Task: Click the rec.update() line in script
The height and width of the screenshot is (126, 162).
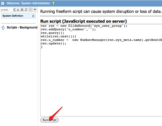Action: coord(53,44)
